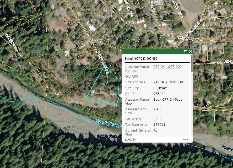Screen dimensions: 233x168
Task: Open the 077-241-007-000 parcel number link
Action: click(x=167, y=67)
